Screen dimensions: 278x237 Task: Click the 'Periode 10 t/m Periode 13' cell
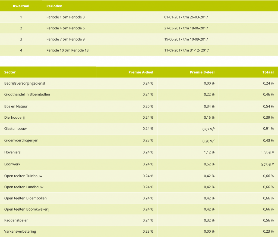(x=67, y=50)
